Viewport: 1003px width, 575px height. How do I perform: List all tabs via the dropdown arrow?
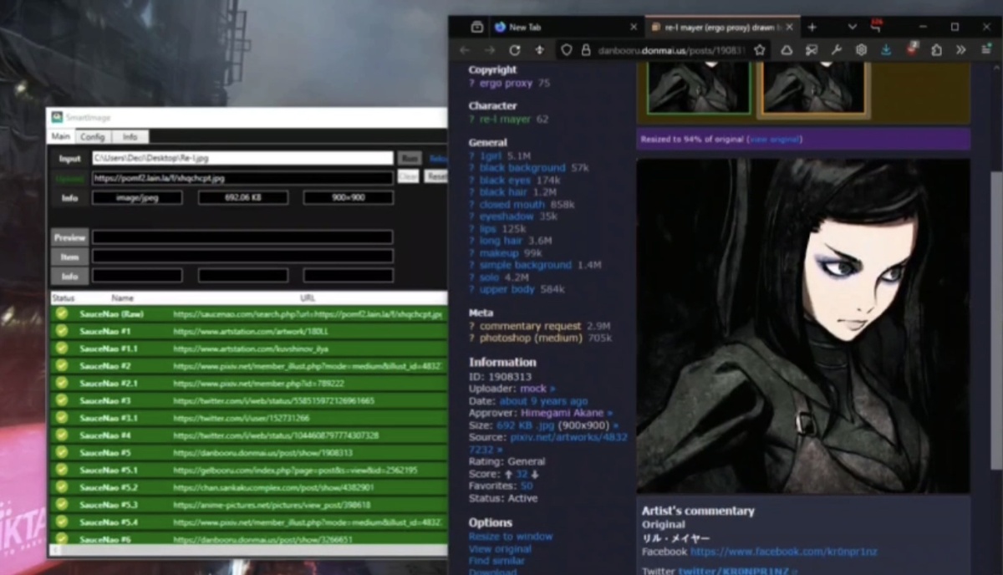[x=852, y=27]
